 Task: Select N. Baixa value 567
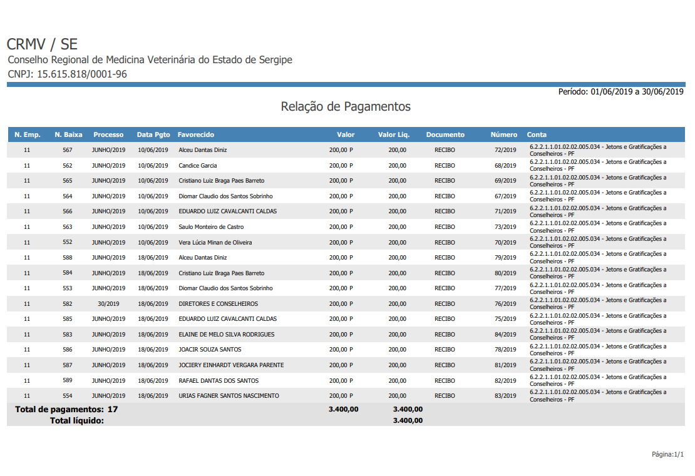[68, 150]
